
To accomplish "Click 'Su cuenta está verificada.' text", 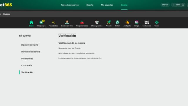I will pyautogui.click(x=70, y=48).
